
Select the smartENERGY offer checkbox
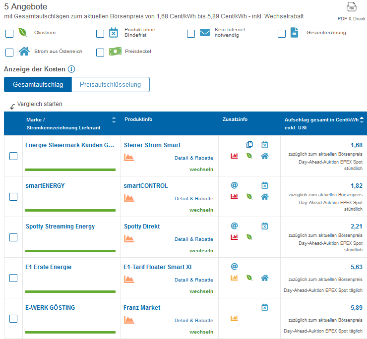(13, 197)
